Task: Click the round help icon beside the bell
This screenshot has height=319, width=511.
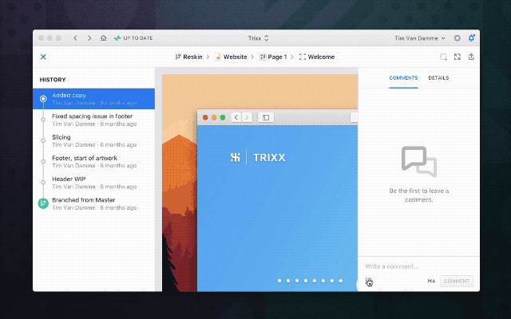Action: [x=458, y=38]
